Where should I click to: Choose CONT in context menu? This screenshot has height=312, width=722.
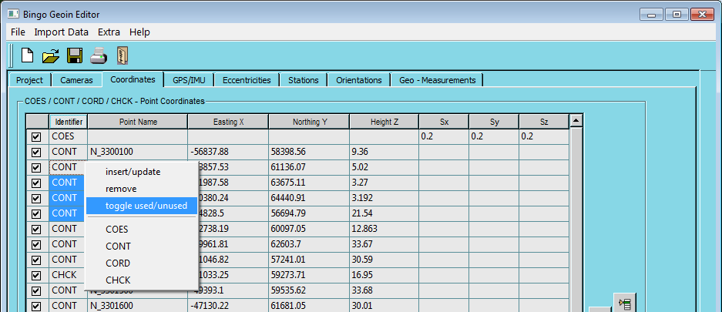tap(142, 247)
